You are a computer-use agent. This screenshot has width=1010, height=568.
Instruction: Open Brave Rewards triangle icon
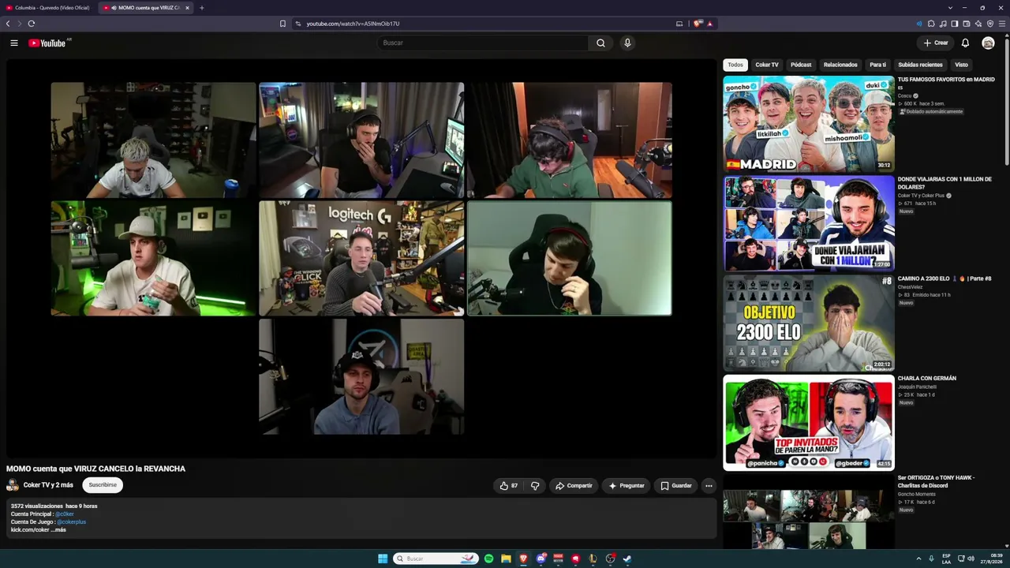coord(710,24)
